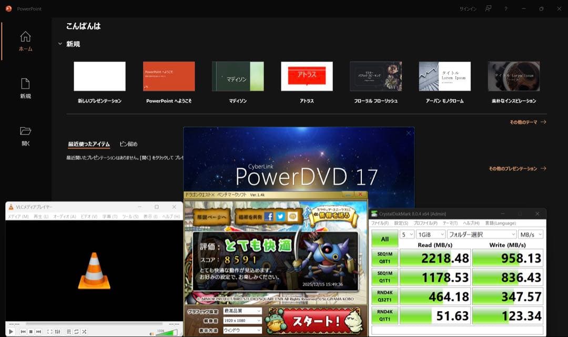The width and height of the screenshot is (568, 337).
Task: Open the 1GiB test size dropdown in CrystalDiskMark
Action: coord(431,235)
